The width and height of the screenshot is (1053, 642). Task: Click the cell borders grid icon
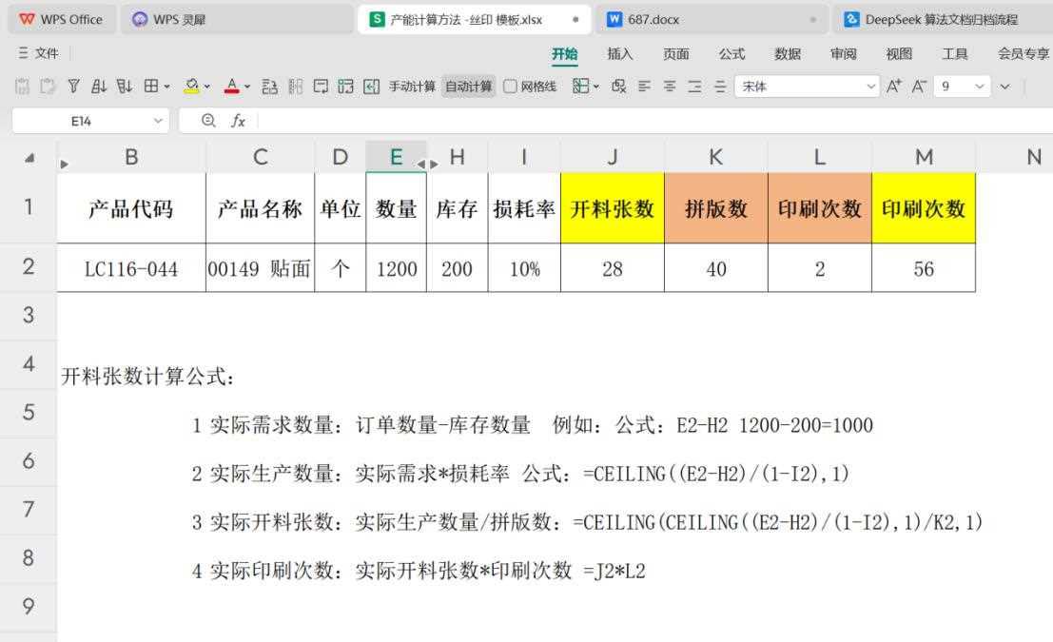(151, 86)
